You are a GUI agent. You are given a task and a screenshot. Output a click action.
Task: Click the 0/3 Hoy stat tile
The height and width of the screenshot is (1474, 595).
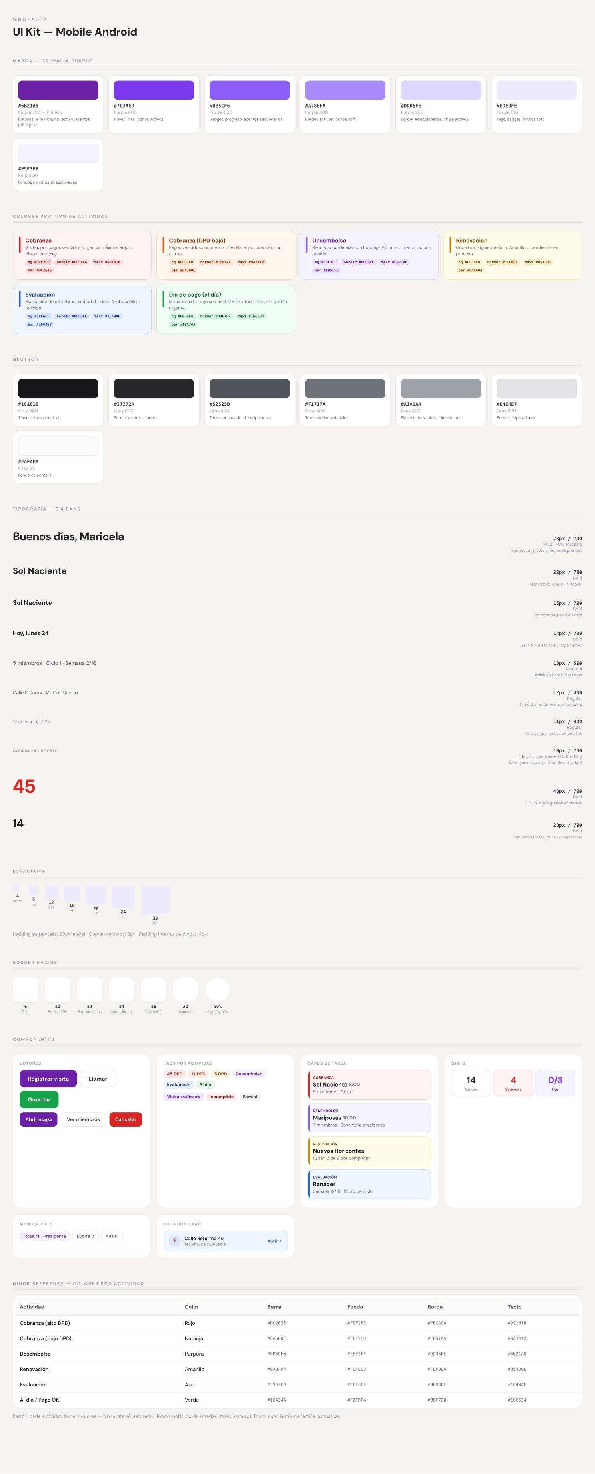[x=555, y=1083]
